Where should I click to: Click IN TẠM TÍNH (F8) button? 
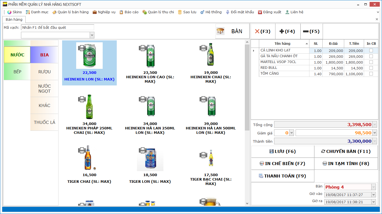click(x=346, y=164)
